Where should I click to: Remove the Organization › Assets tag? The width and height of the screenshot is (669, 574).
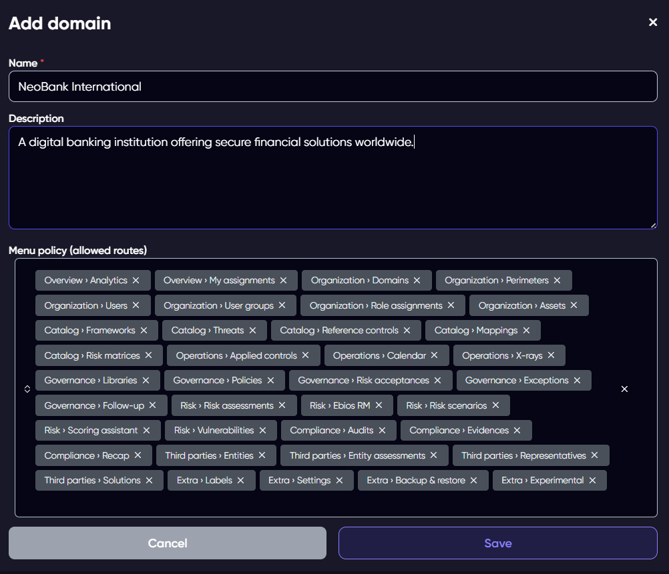(574, 305)
